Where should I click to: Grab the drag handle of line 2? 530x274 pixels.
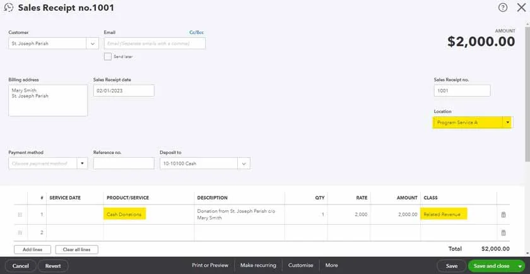(x=20, y=233)
